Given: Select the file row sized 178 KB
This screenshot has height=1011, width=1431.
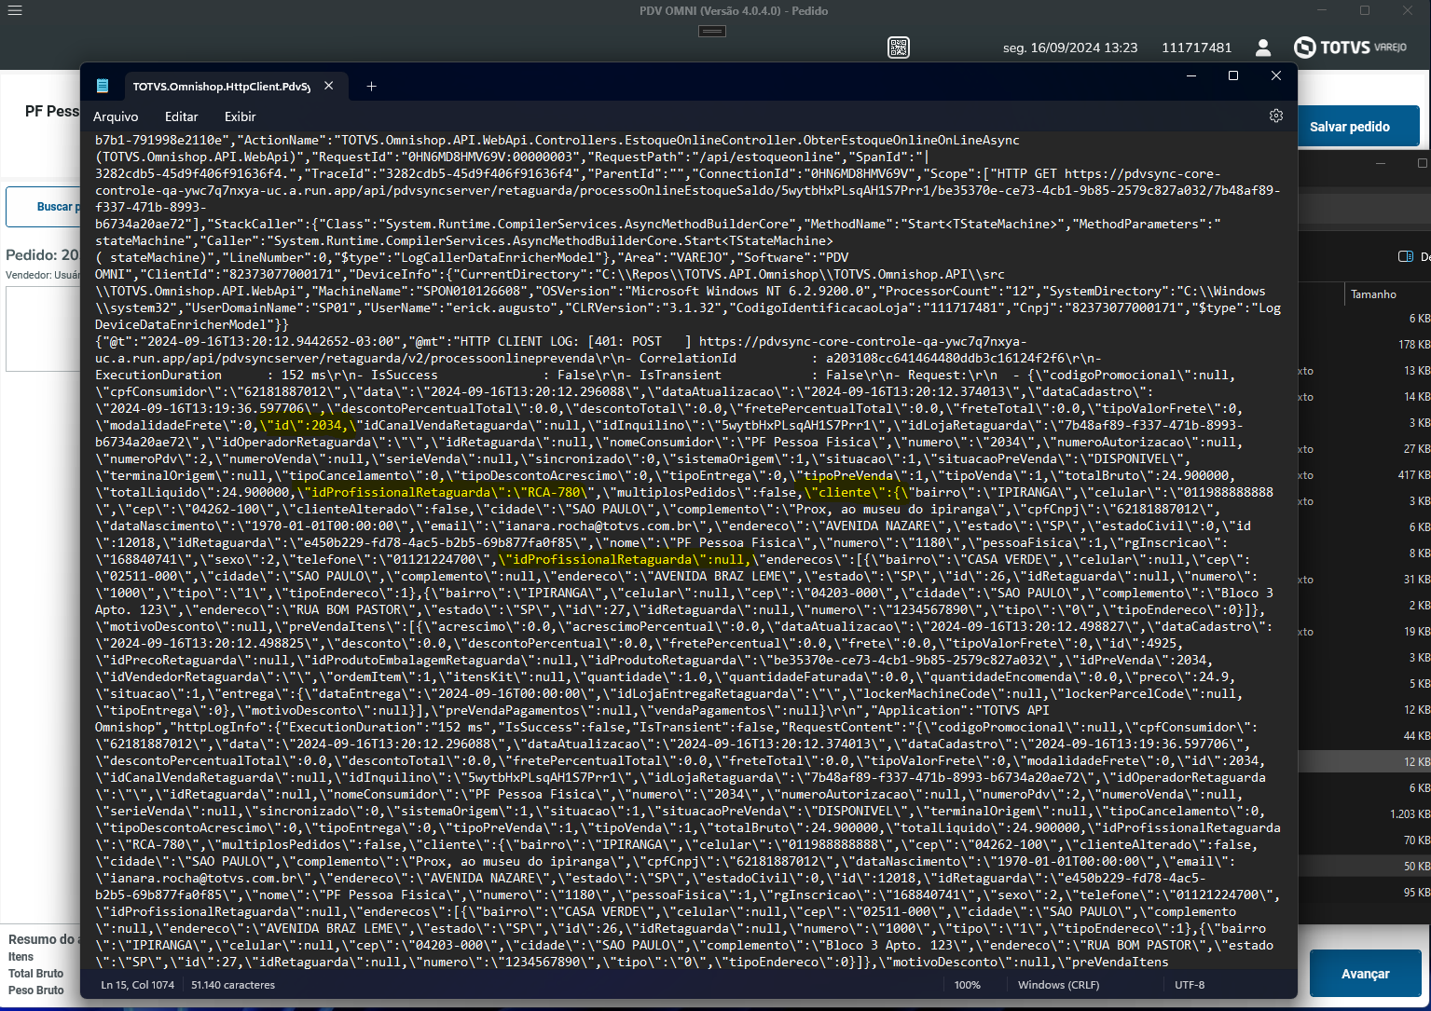Looking at the screenshot, I should coord(1364,345).
